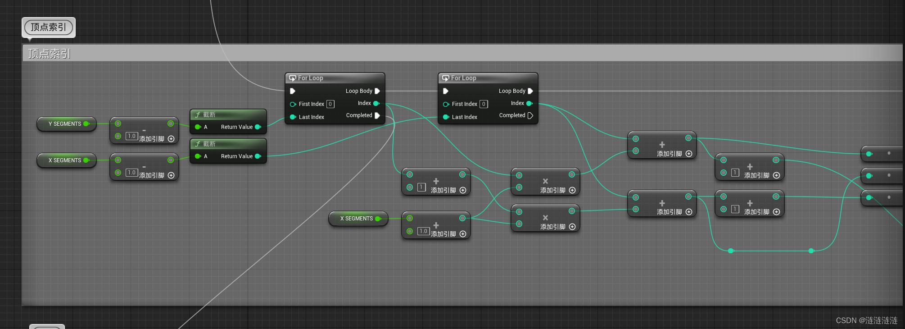Click the second For Loop's Index output pin
Viewport: 905px width, 329px height.
tap(529, 103)
